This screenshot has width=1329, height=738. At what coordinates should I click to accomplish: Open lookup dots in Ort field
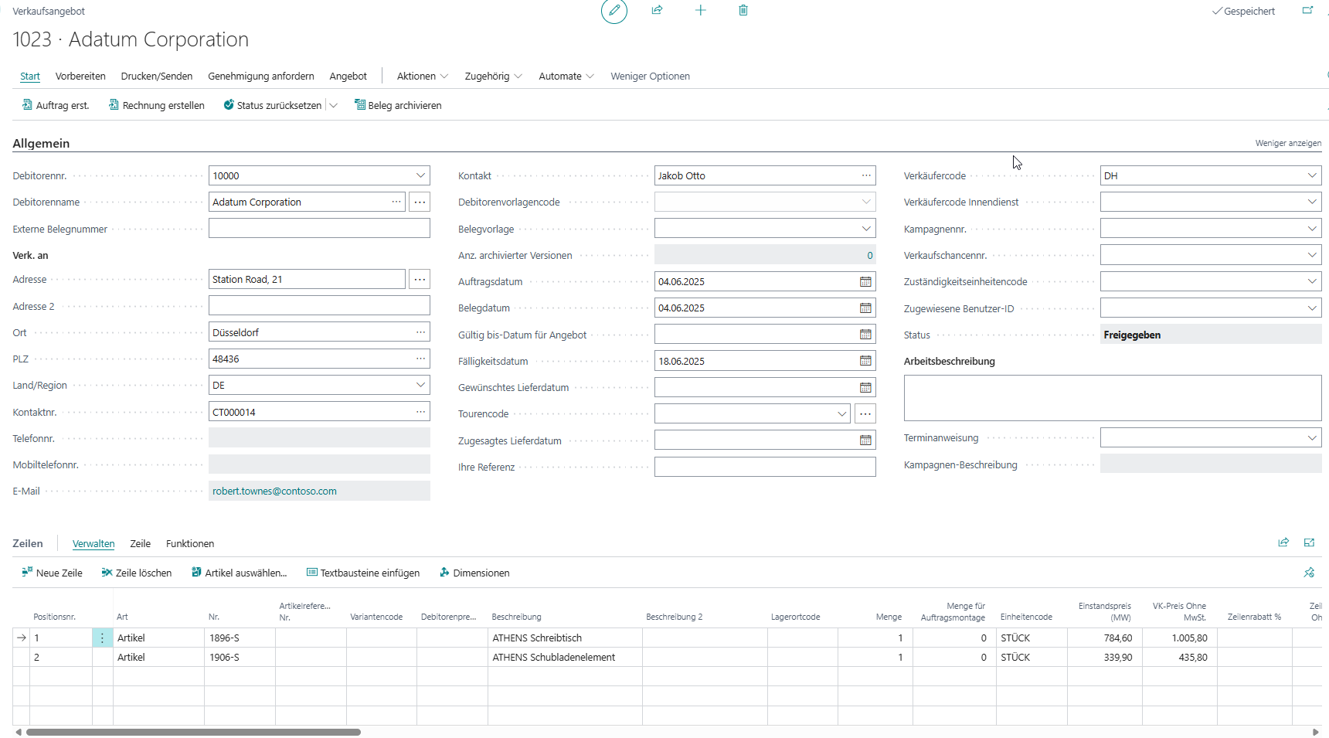pyautogui.click(x=420, y=332)
